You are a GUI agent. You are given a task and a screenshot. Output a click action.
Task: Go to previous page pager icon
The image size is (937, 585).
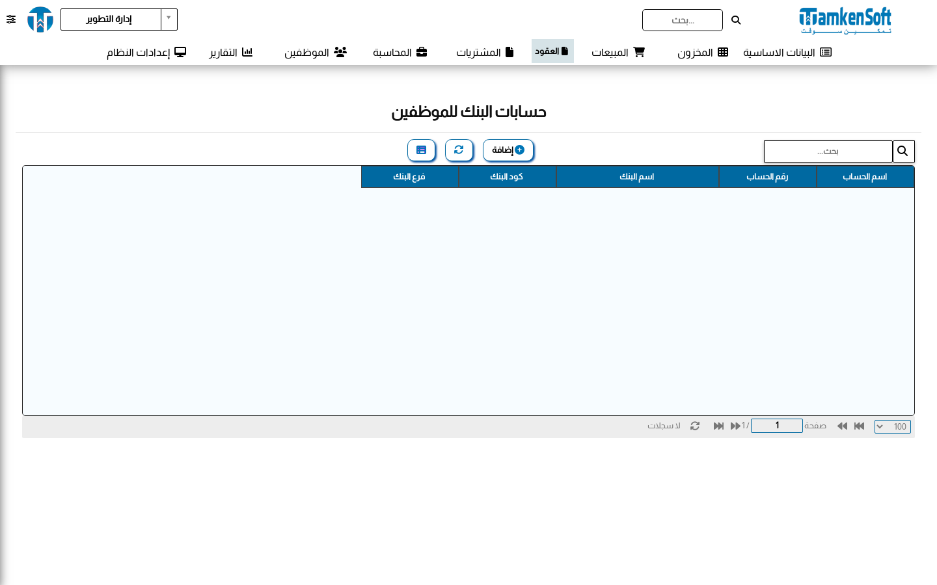pos(842,426)
